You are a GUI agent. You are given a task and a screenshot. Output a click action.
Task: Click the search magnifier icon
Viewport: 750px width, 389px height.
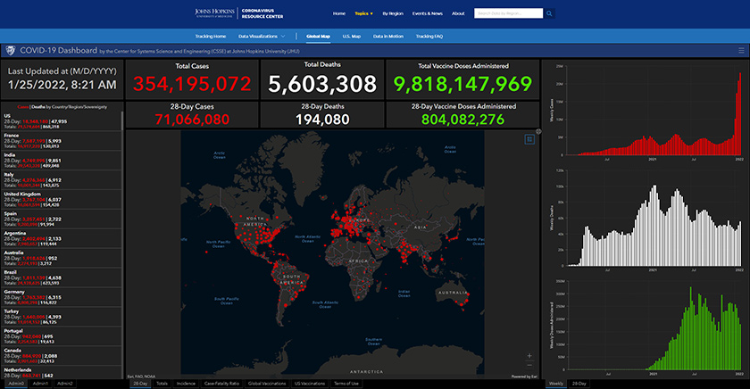pyautogui.click(x=550, y=13)
